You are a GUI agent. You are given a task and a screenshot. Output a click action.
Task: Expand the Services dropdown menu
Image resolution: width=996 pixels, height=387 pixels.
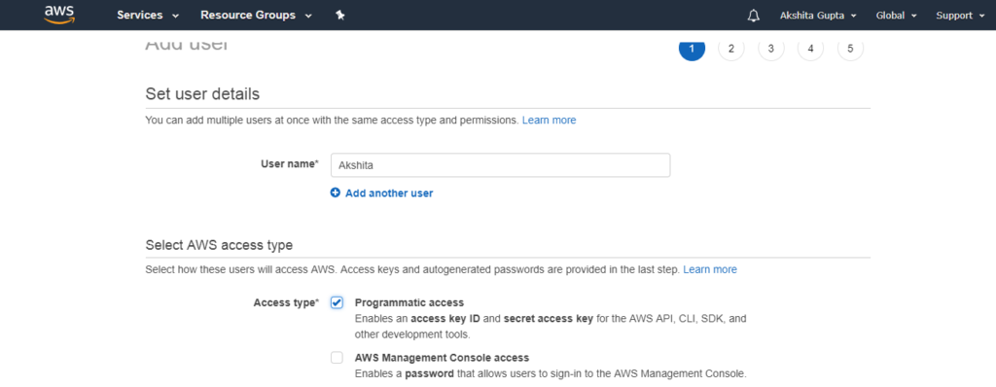(x=148, y=16)
